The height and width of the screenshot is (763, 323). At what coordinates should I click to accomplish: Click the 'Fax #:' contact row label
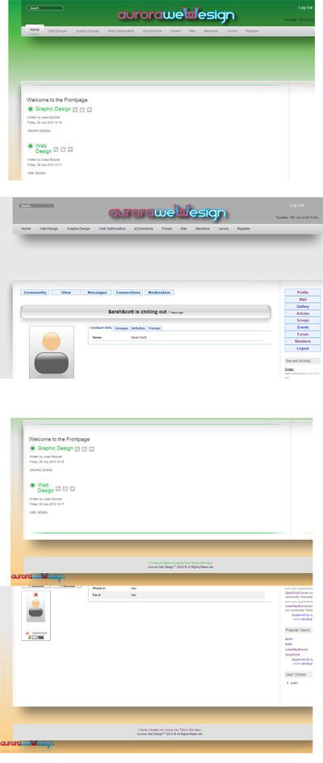[x=97, y=595]
